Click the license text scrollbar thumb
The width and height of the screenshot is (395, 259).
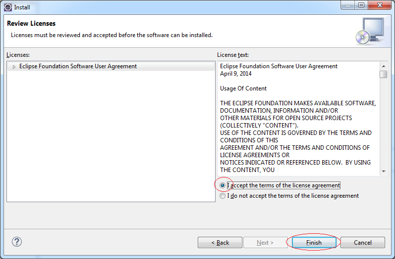(384, 74)
